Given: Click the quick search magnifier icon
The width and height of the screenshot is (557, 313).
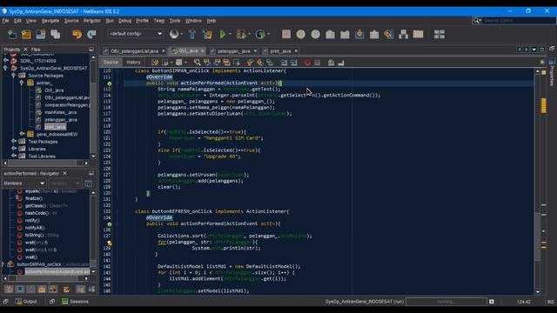Looking at the screenshot, I should click(x=476, y=21).
